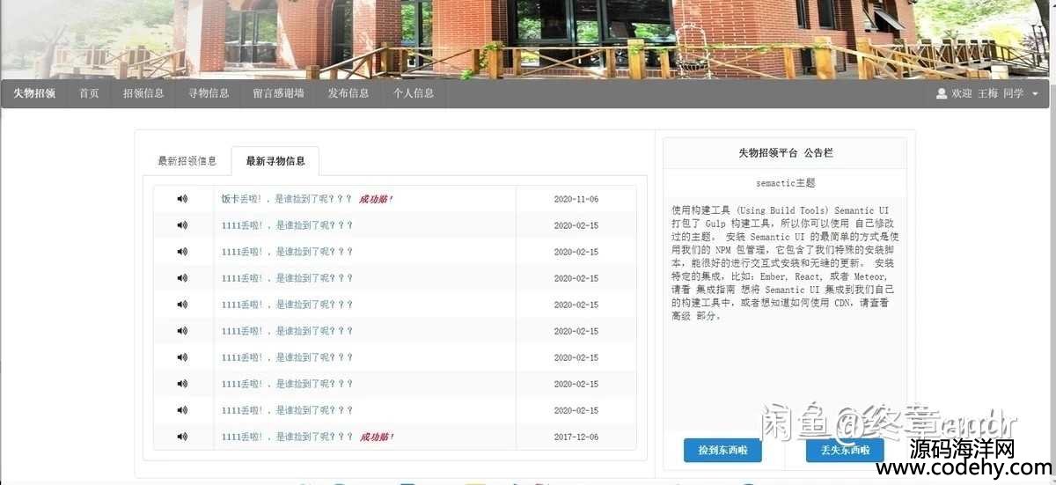The height and width of the screenshot is (485, 1056).
Task: Click the user avatar icon in the navbar
Action: tap(942, 93)
